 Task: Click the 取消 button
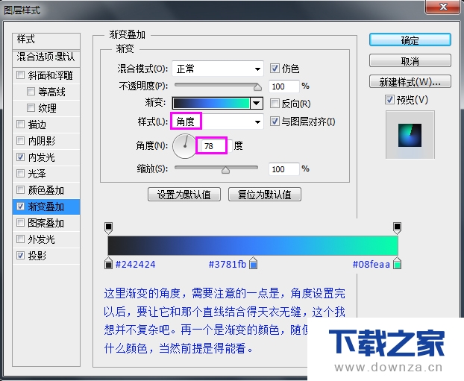[410, 61]
